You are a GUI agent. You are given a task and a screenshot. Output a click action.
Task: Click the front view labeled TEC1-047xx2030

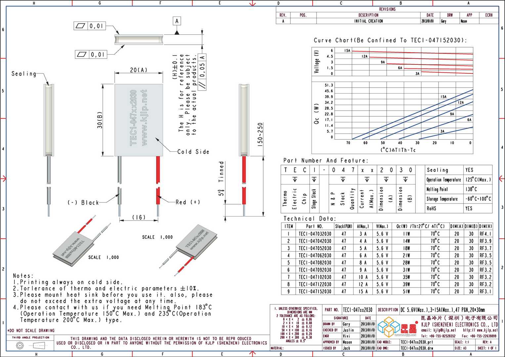pyautogui.click(x=139, y=120)
